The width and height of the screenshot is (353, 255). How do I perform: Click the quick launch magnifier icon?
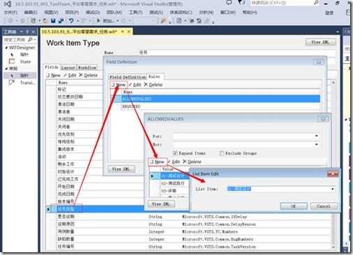point(316,3)
